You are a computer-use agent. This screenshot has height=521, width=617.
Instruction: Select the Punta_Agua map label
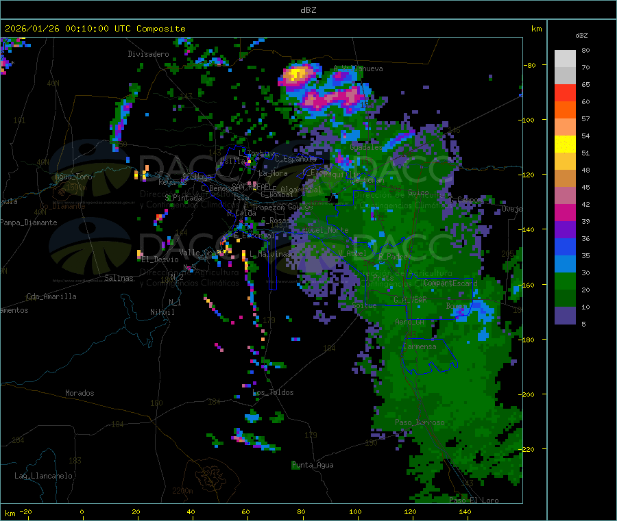click(x=313, y=466)
